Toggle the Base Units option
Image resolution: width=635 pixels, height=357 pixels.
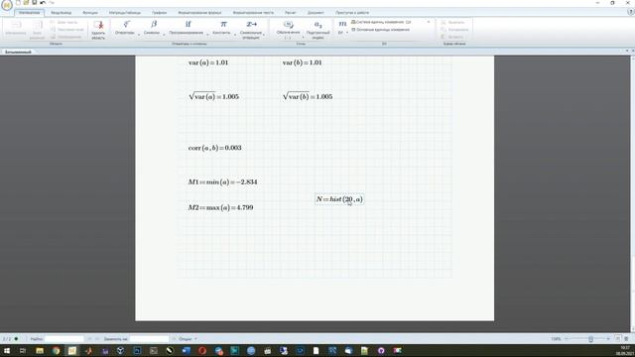point(381,30)
